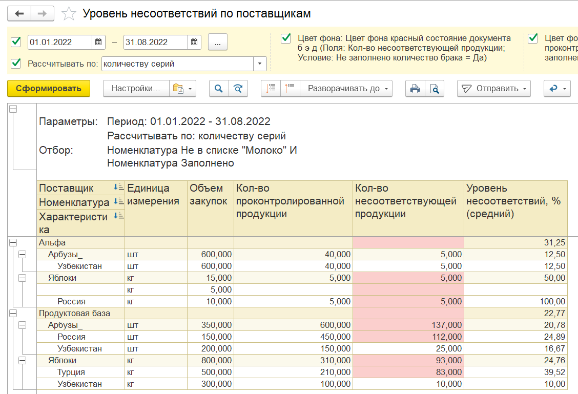This screenshot has height=394, width=578.
Task: Collapse the Альфа supplier group
Action: [13, 242]
